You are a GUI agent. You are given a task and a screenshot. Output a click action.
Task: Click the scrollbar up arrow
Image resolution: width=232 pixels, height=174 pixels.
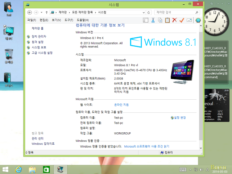(201, 26)
